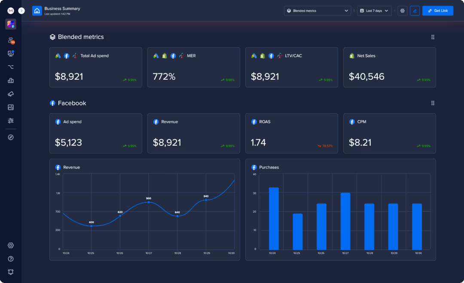Open the Blended metrics dropdown
Screen dimensions: 464x283
pos(317,11)
